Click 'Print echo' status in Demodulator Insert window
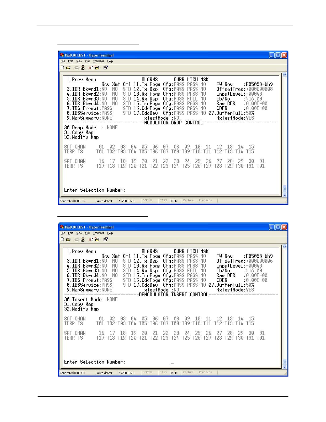Viewport: 326px width, 422px height. [x=205, y=372]
